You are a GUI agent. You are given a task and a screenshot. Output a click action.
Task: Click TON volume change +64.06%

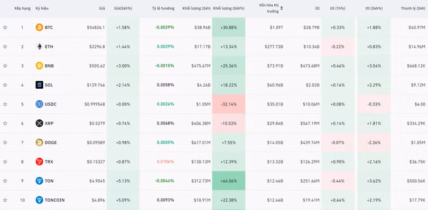(x=229, y=181)
